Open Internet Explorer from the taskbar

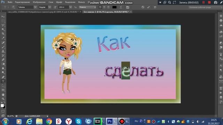click(29, 122)
